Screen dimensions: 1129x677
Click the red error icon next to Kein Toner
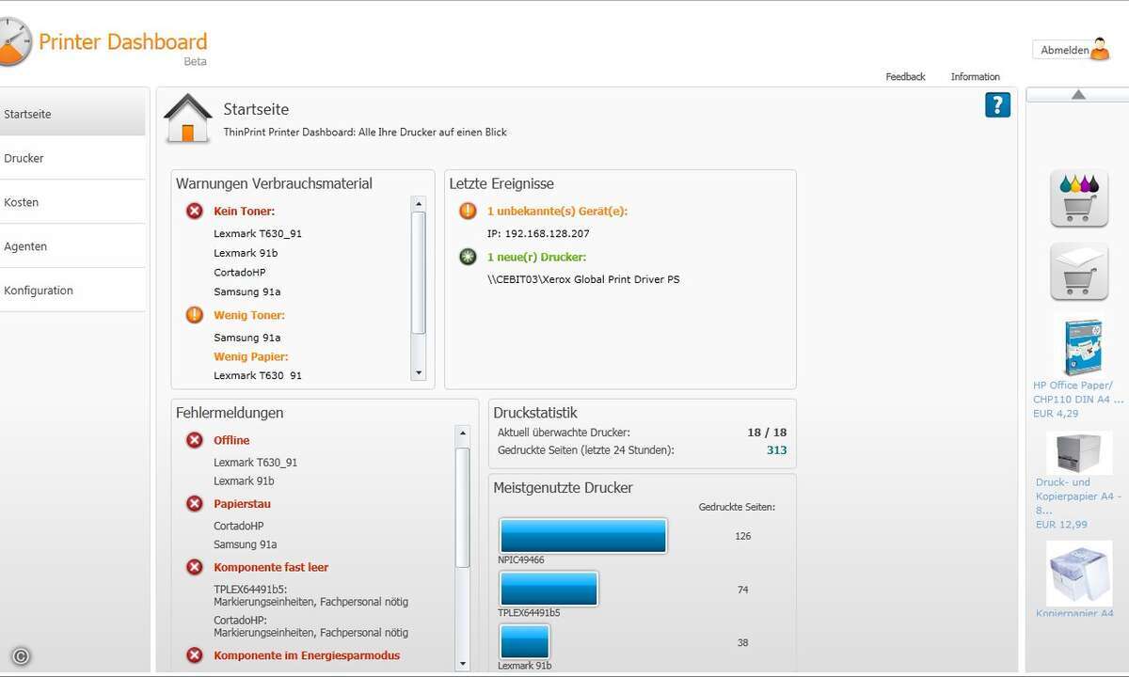195,211
